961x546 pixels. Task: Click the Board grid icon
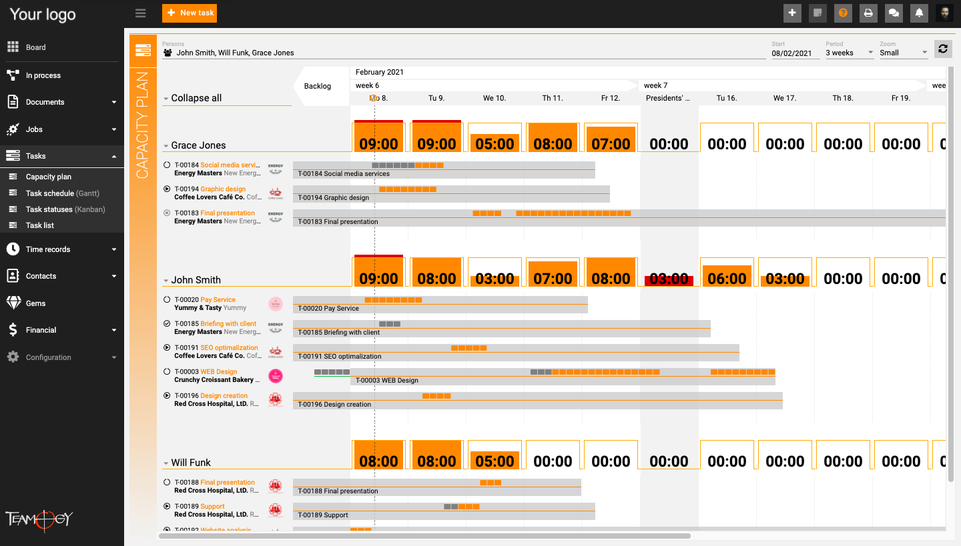pyautogui.click(x=13, y=47)
